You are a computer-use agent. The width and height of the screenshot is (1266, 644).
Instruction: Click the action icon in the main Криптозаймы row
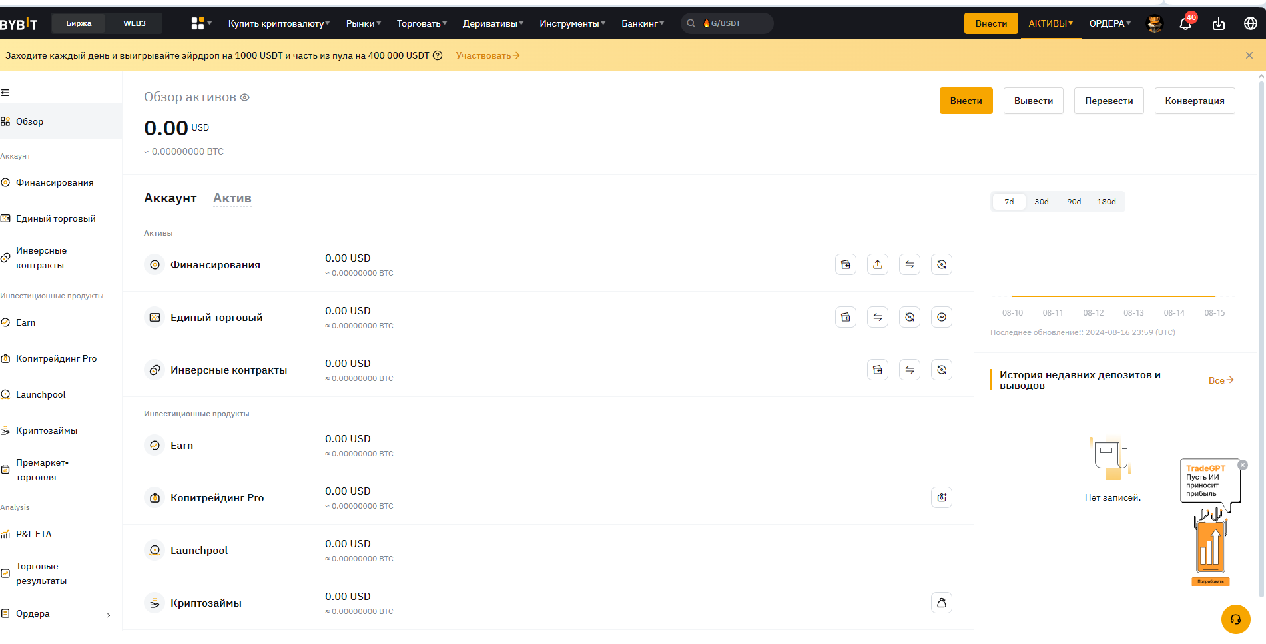pos(942,603)
